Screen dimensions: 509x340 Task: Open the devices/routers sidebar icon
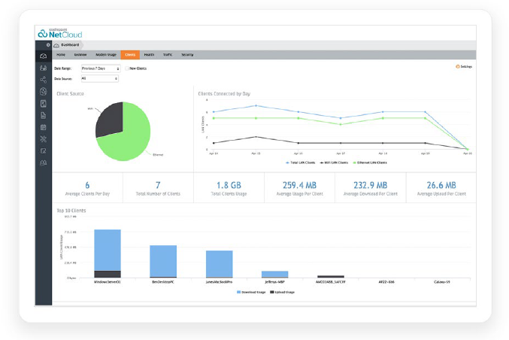tap(43, 68)
